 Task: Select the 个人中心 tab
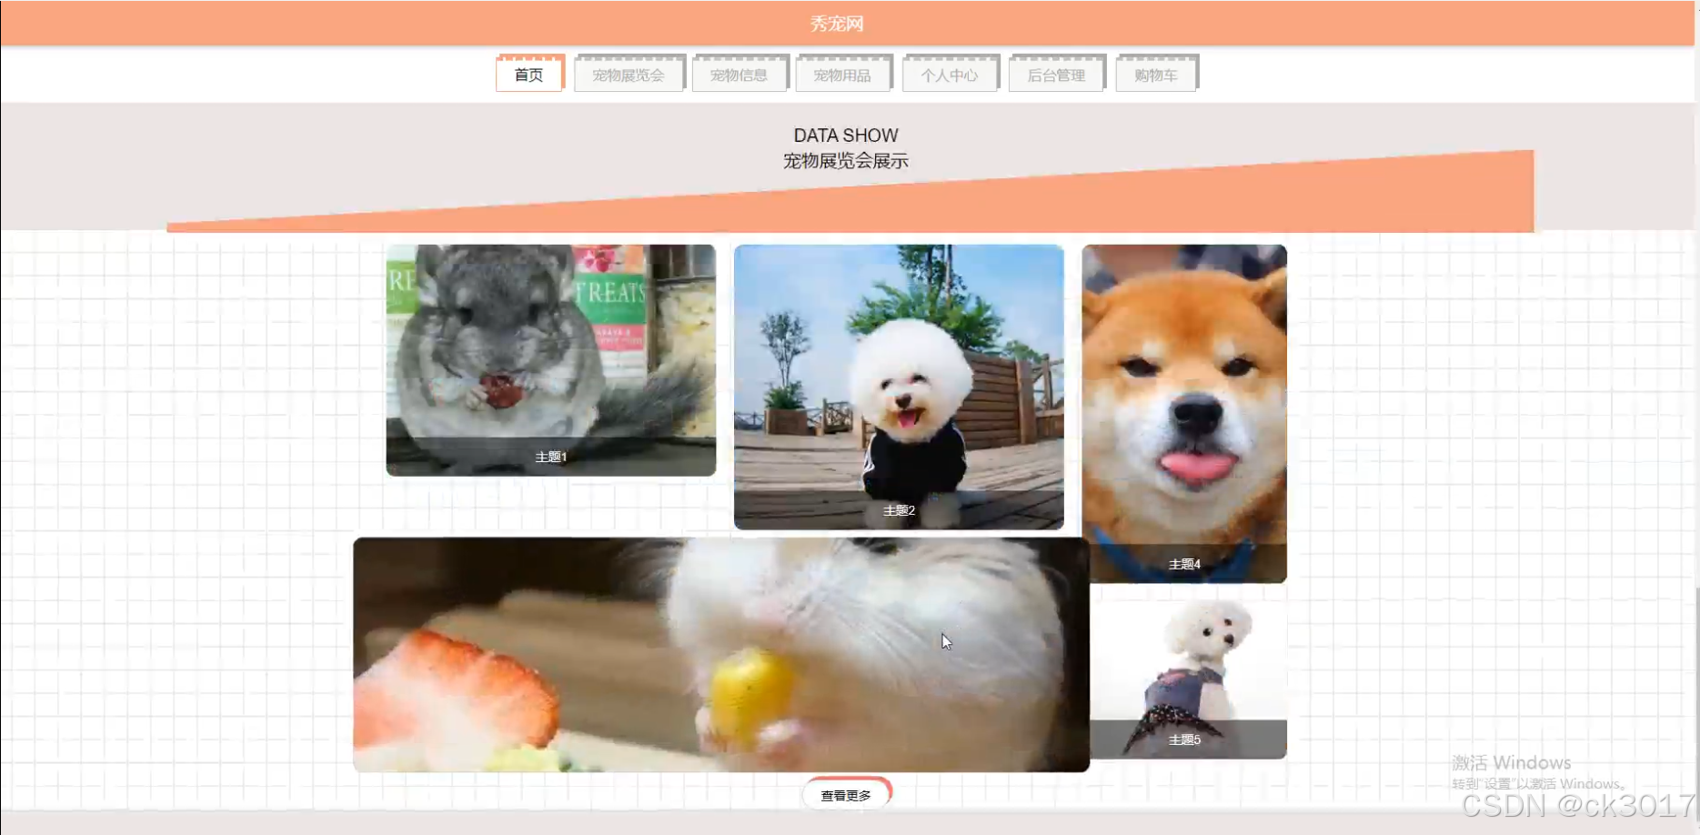tap(951, 75)
